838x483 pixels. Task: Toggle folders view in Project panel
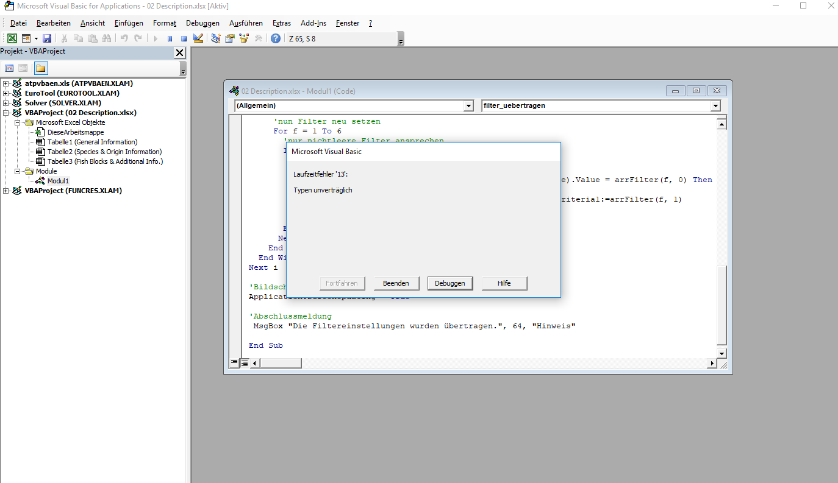point(41,68)
